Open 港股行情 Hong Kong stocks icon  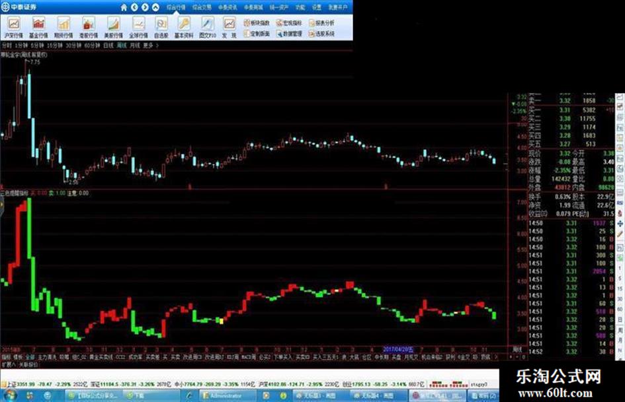[89, 28]
